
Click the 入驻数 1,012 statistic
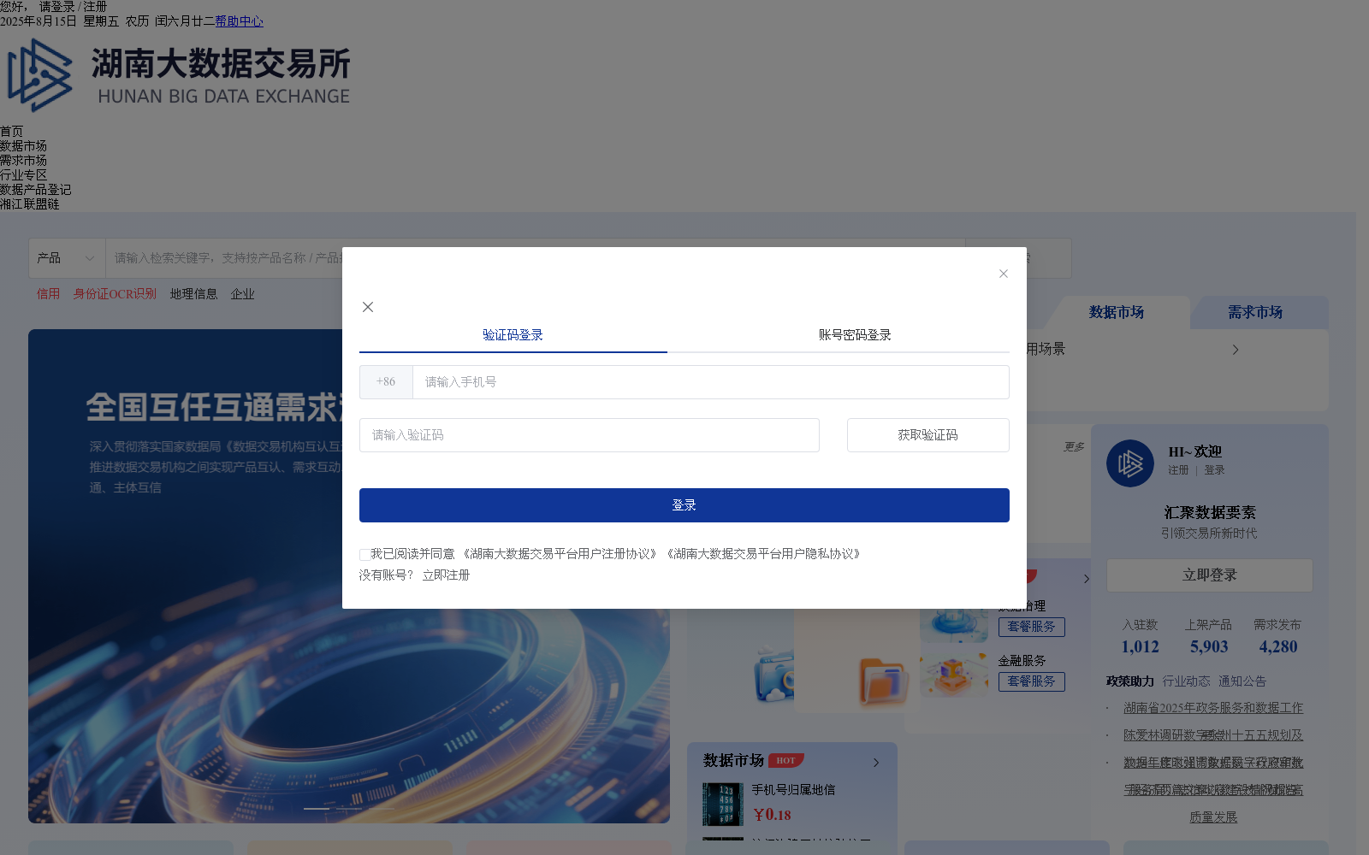(x=1141, y=637)
